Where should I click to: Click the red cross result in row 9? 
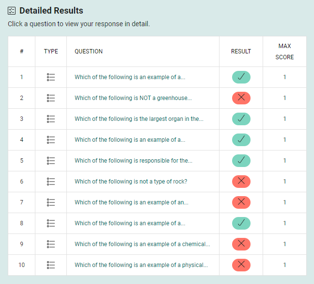(x=241, y=244)
